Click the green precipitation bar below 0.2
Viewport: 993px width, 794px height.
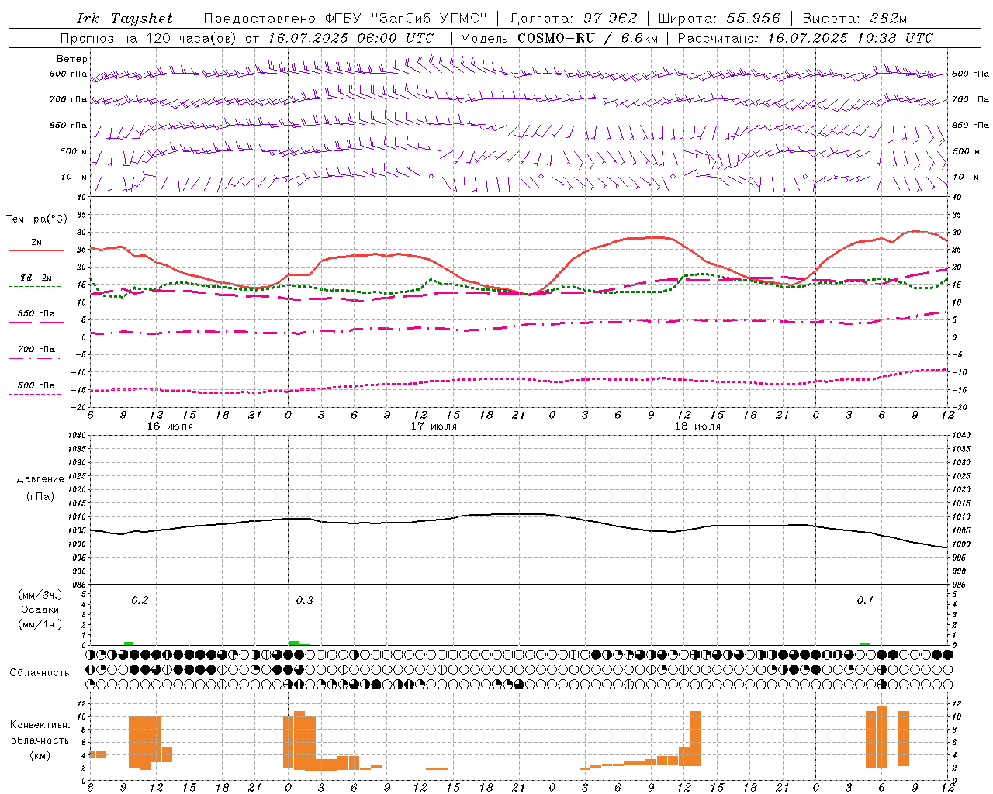pos(129,644)
